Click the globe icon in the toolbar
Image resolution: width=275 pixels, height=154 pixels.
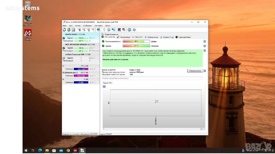99,30
